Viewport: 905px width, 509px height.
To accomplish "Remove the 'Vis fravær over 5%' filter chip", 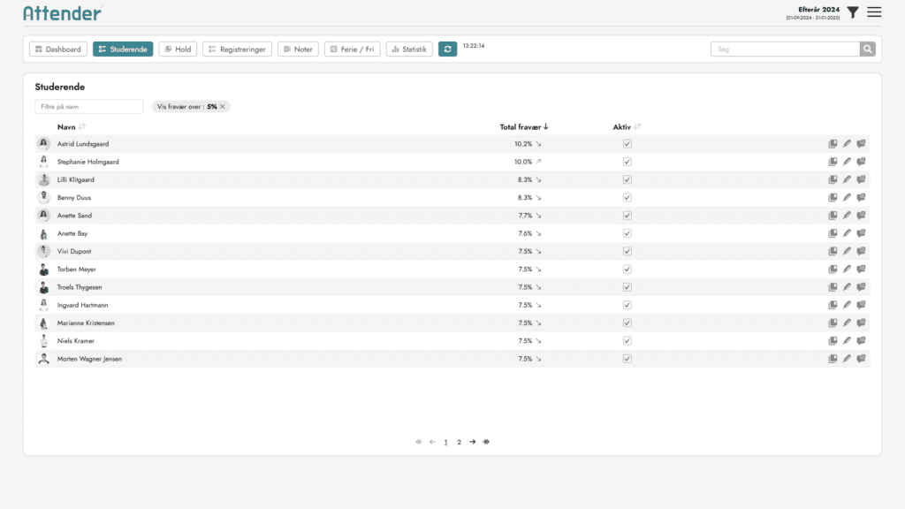I will pyautogui.click(x=223, y=107).
